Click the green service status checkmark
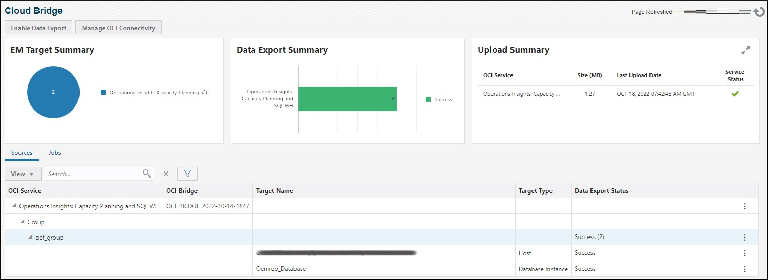This screenshot has width=768, height=280. tap(735, 94)
